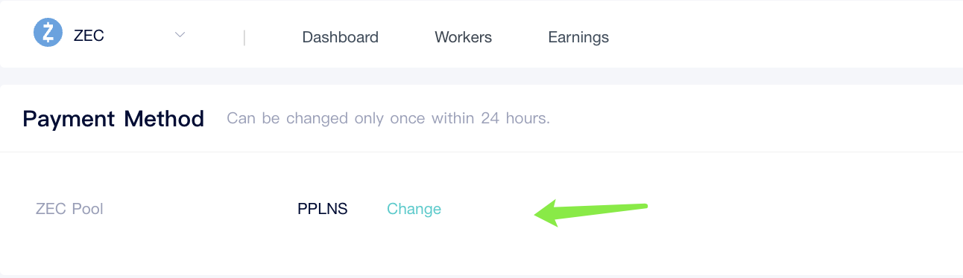This screenshot has width=963, height=278.
Task: Click the horizontal line under Payment Method
Action: coord(481,152)
